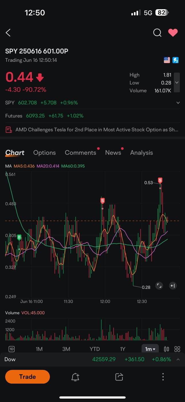Tap the 0.53 high label on chart

pyautogui.click(x=149, y=183)
